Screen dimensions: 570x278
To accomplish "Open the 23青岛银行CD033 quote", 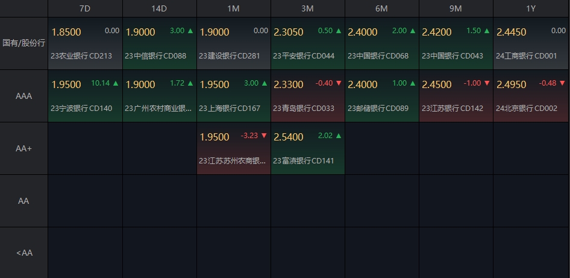I will coord(307,96).
